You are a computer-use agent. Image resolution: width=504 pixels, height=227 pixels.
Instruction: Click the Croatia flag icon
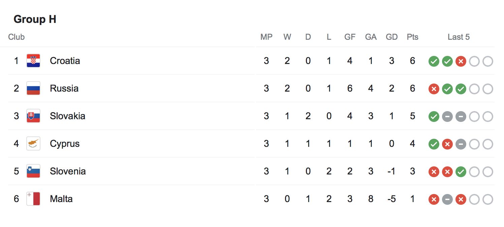(33, 61)
